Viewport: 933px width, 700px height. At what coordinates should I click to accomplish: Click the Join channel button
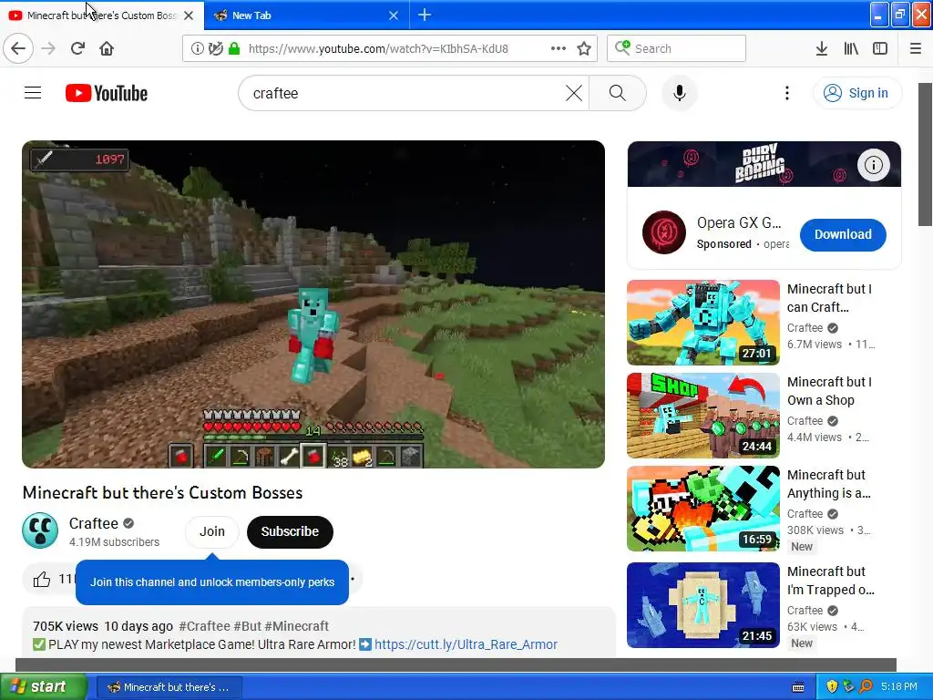click(x=211, y=531)
